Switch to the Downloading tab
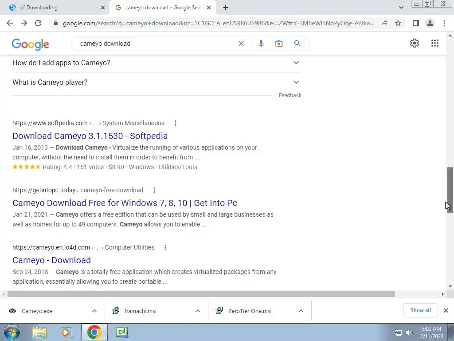 pyautogui.click(x=55, y=8)
